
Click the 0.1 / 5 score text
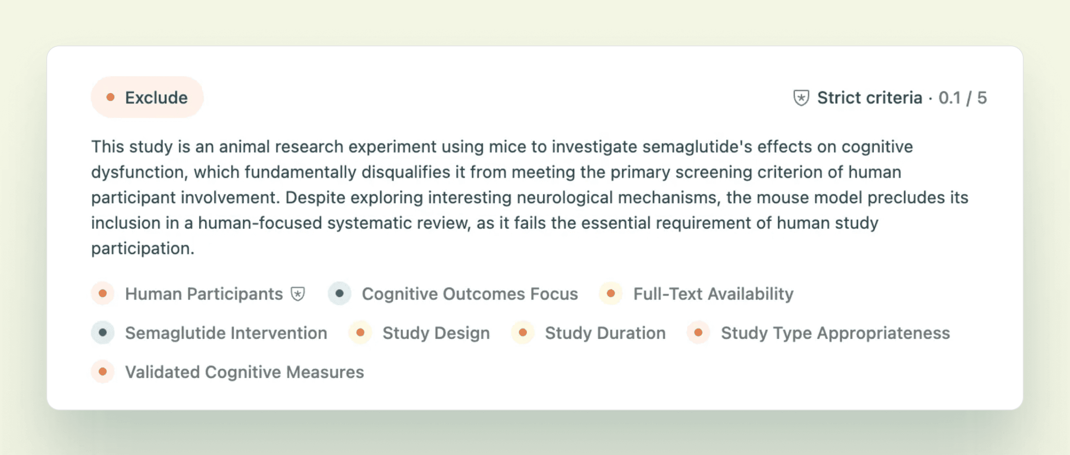click(x=962, y=98)
